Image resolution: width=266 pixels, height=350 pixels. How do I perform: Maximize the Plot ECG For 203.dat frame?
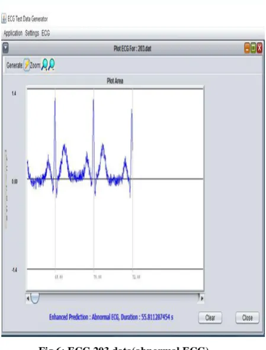254,48
